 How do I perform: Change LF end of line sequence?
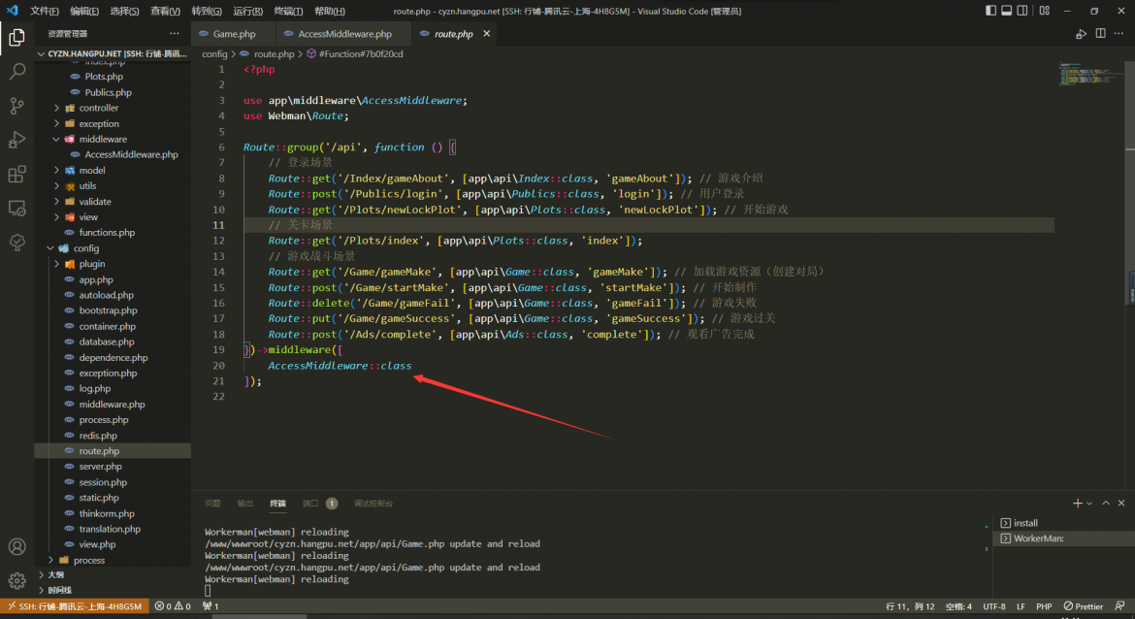[x=1021, y=606]
